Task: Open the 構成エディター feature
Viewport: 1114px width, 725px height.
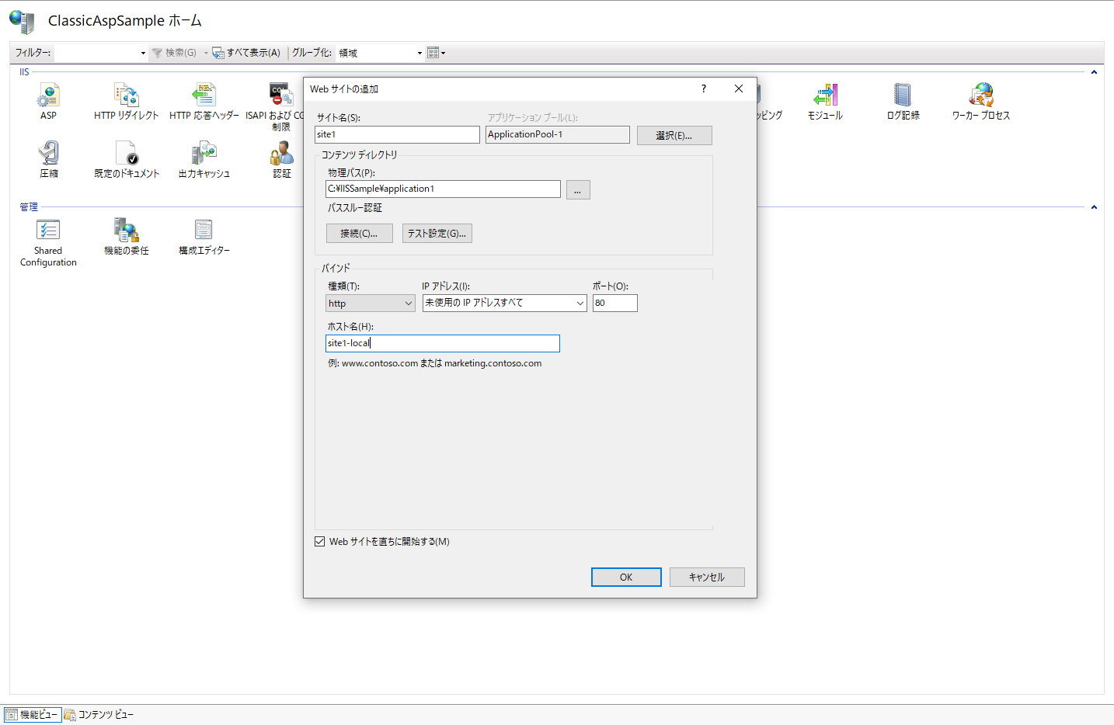Action: 204,237
